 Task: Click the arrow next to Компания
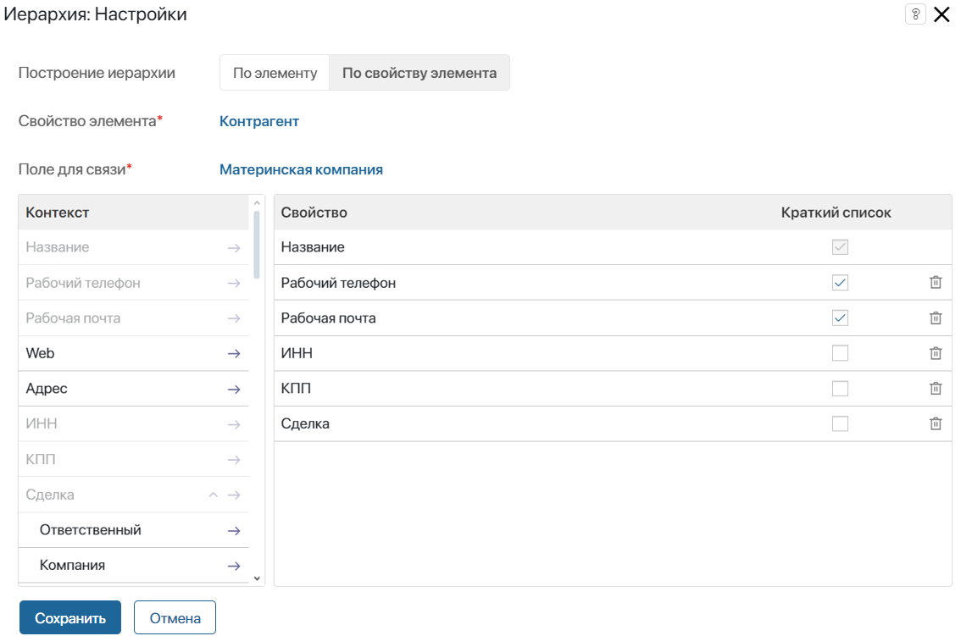(x=234, y=567)
